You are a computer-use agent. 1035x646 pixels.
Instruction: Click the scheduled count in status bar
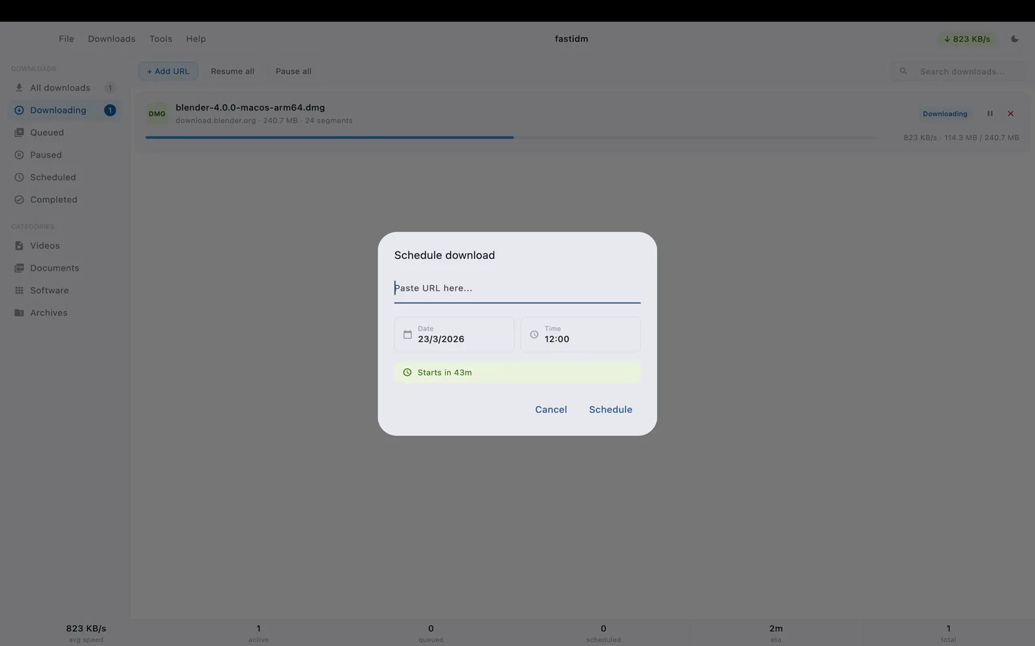point(604,633)
